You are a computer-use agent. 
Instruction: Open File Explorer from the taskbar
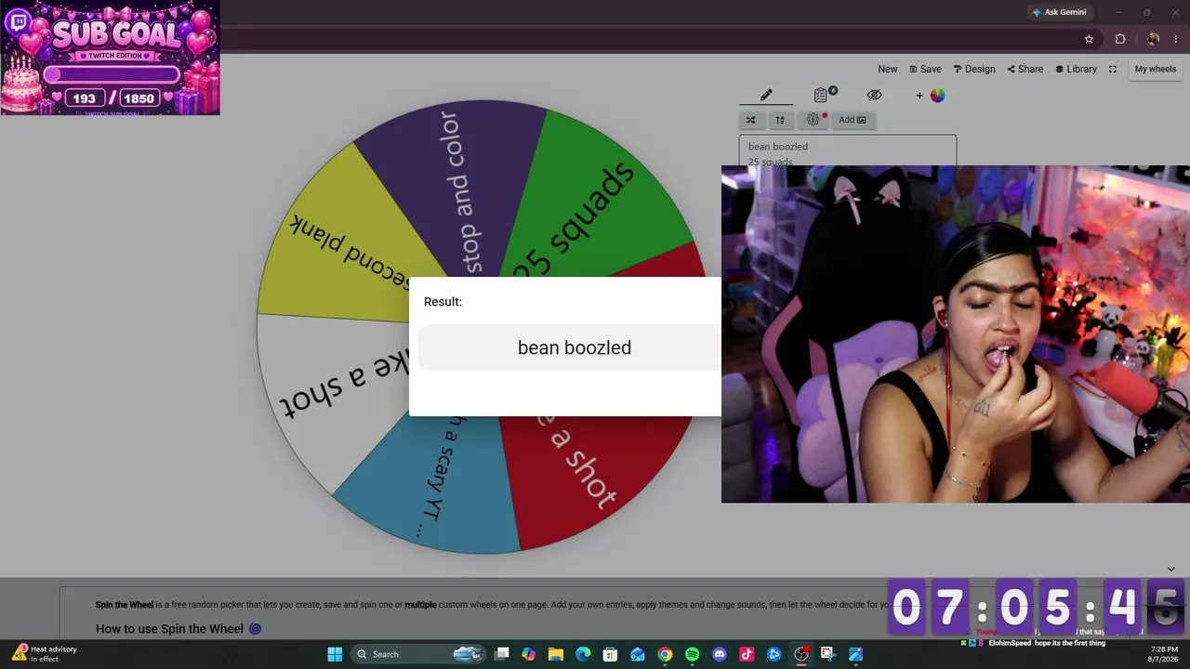(556, 654)
